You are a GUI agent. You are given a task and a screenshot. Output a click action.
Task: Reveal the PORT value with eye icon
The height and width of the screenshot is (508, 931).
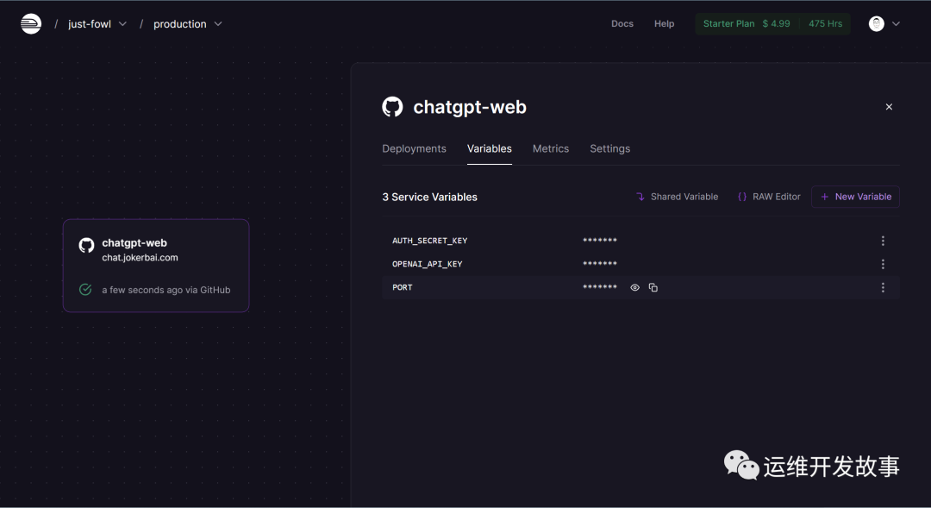pyautogui.click(x=634, y=287)
